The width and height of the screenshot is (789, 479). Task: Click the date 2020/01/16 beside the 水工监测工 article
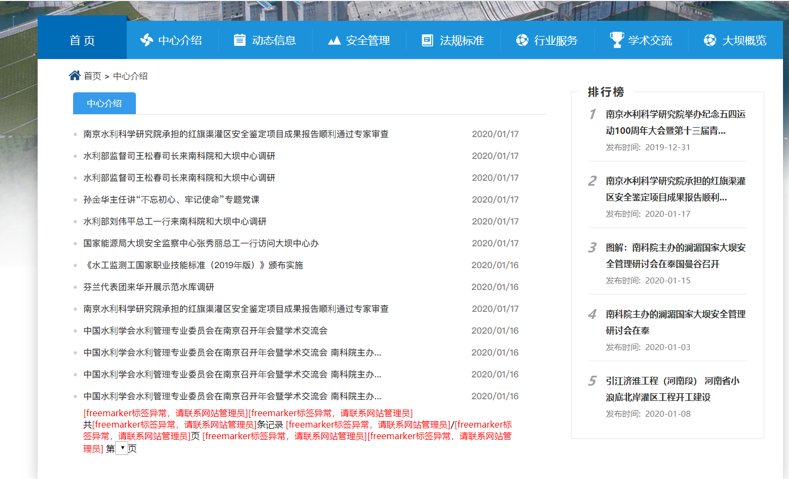(x=495, y=265)
